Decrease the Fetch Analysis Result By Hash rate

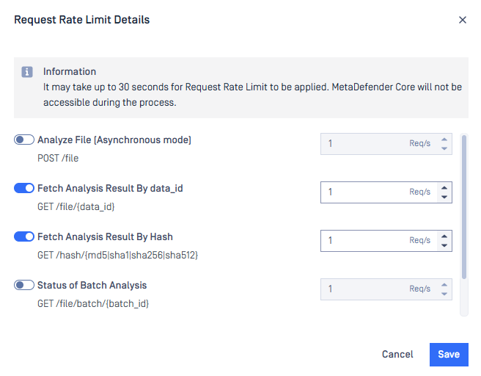click(444, 245)
